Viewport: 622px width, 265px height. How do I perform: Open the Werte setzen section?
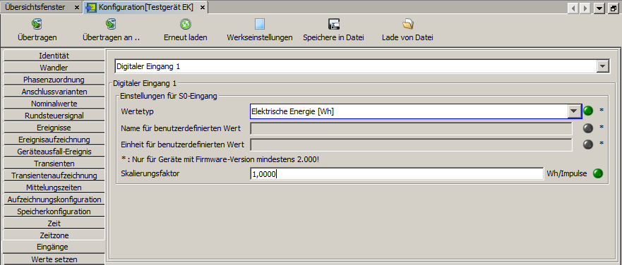tap(54, 259)
